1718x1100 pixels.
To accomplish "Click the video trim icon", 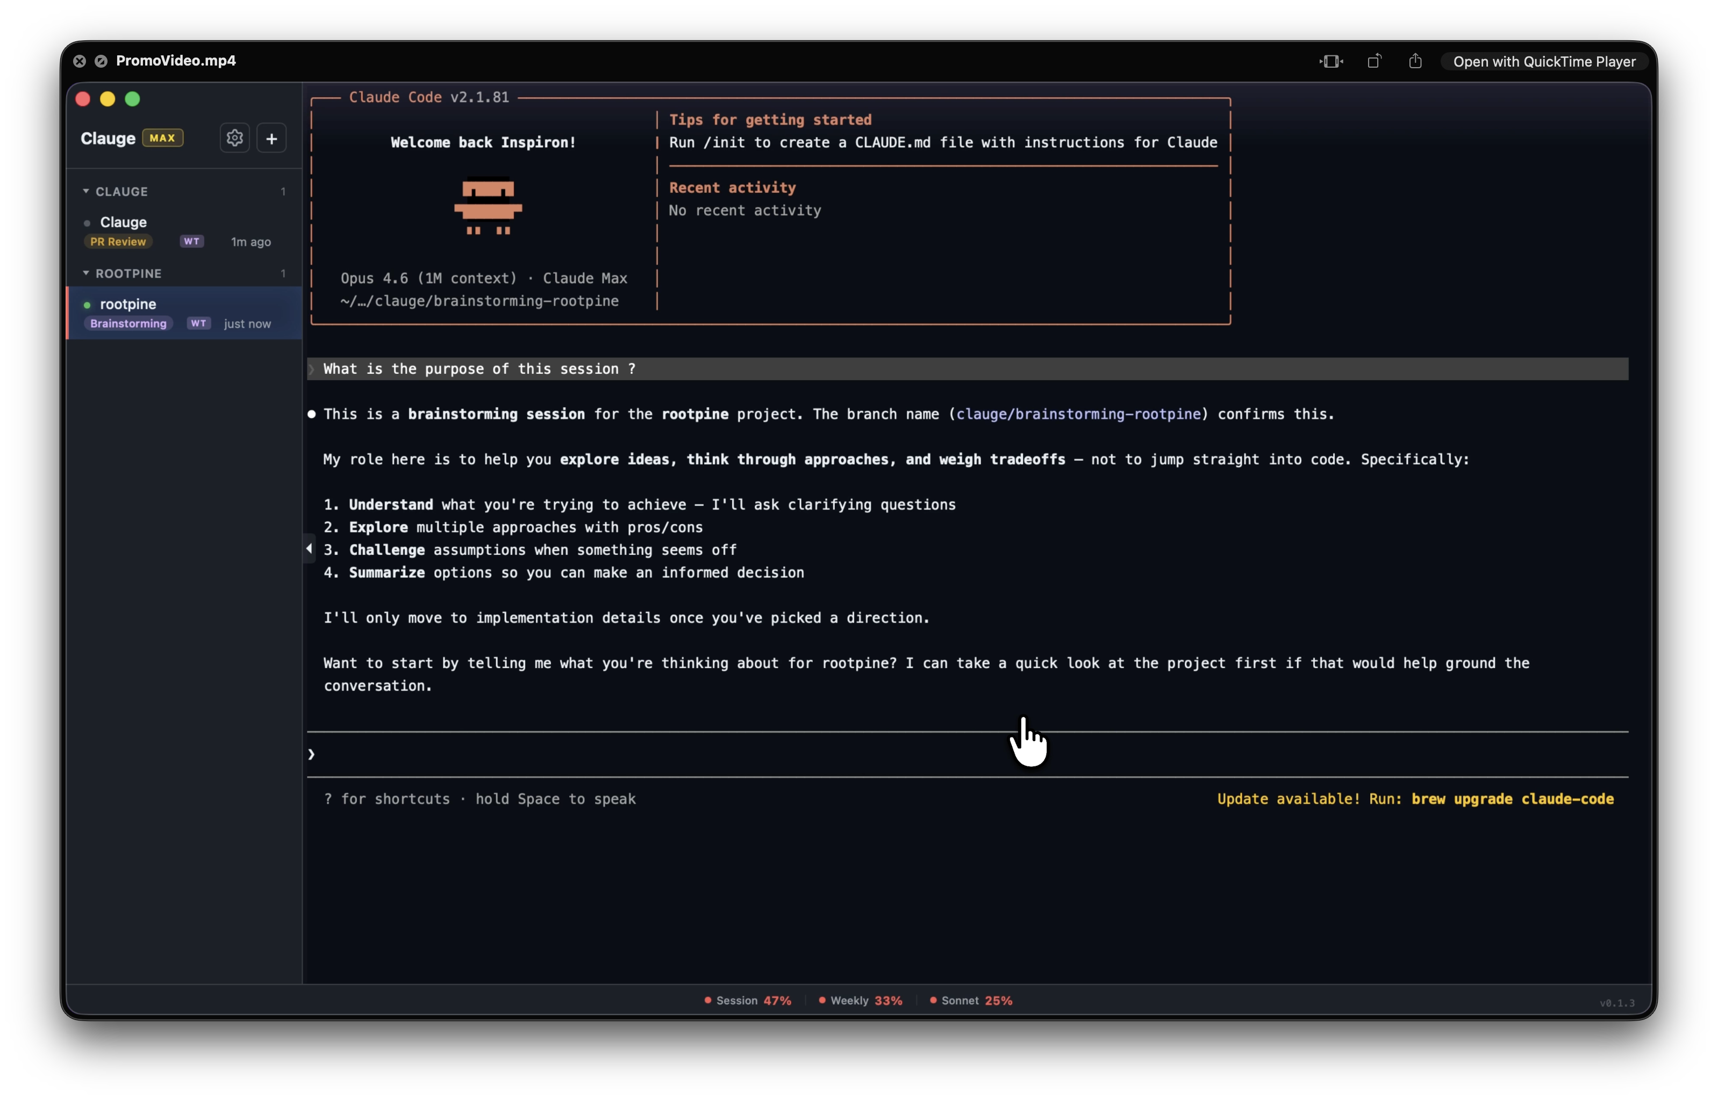I will 1330,61.
